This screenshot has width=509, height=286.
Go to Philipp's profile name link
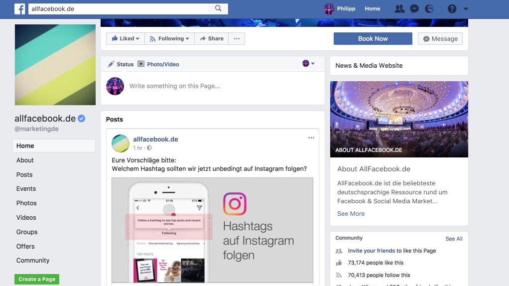pos(346,9)
